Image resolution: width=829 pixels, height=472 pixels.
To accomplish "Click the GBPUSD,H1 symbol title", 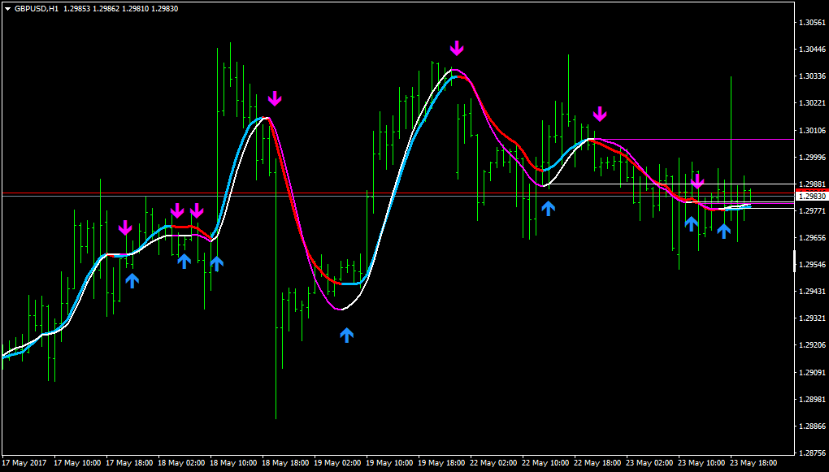I will [x=37, y=9].
